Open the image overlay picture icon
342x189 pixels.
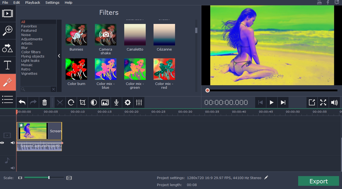(x=105, y=102)
